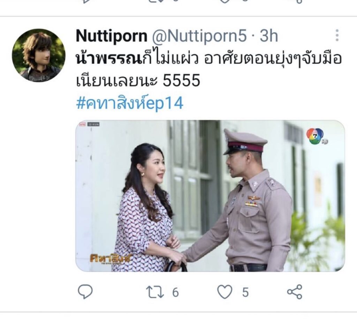Image resolution: width=357 pixels, height=319 pixels.
Task: Open tweet permalink via 3h timestamp
Action: (269, 36)
